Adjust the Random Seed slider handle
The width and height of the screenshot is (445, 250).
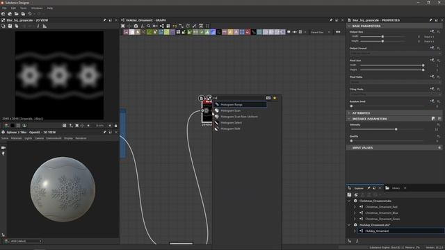351,106
